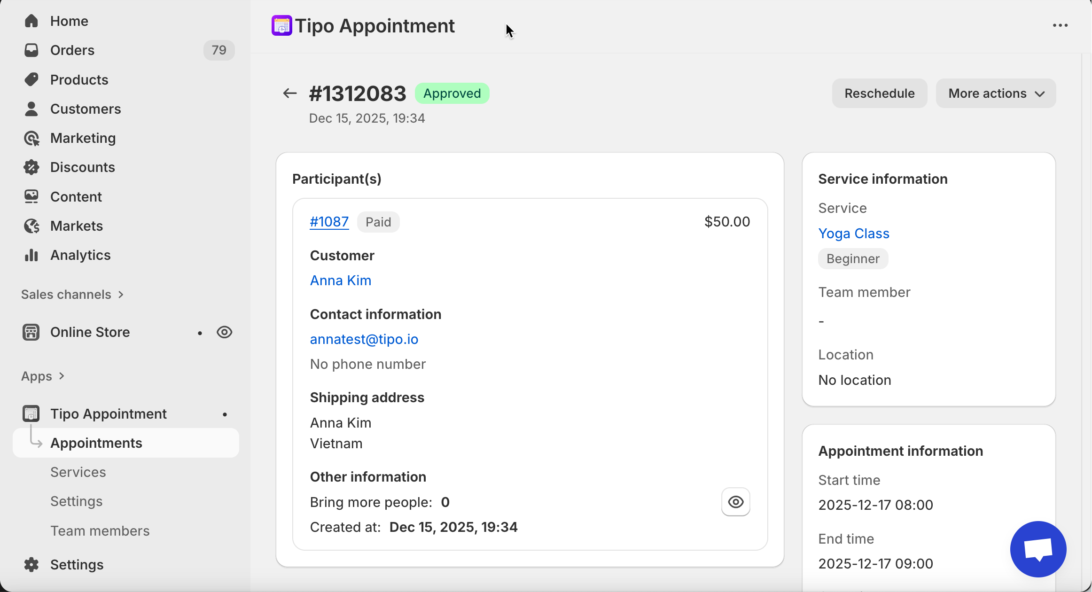
Task: Click the Analytics bar chart icon
Action: [x=31, y=255]
